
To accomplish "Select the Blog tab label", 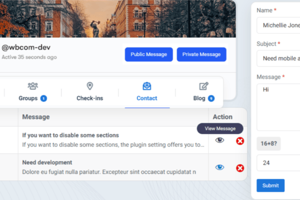I will (199, 98).
